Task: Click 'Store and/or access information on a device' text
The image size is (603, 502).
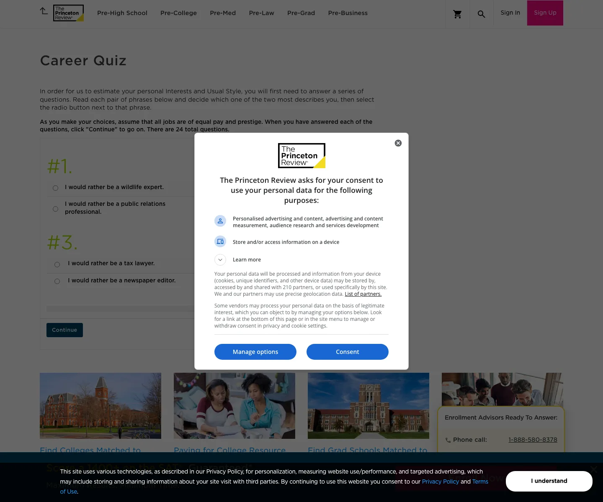Action: [x=286, y=242]
